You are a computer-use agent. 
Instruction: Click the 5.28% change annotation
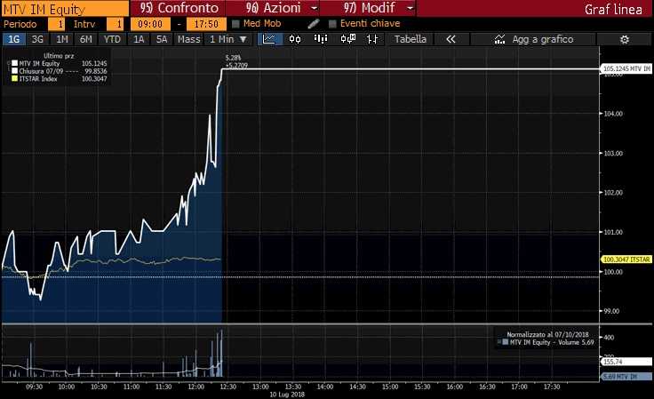click(x=233, y=58)
